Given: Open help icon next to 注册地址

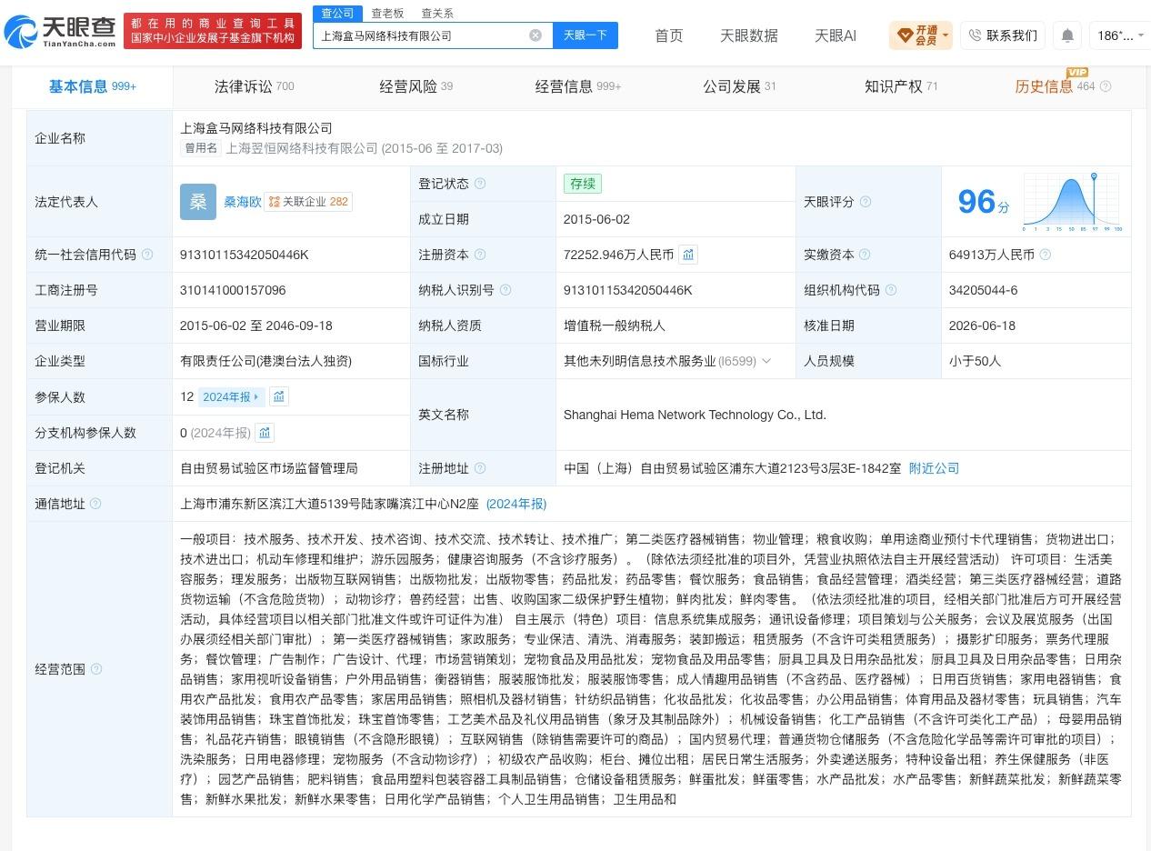Looking at the screenshot, I should (480, 468).
